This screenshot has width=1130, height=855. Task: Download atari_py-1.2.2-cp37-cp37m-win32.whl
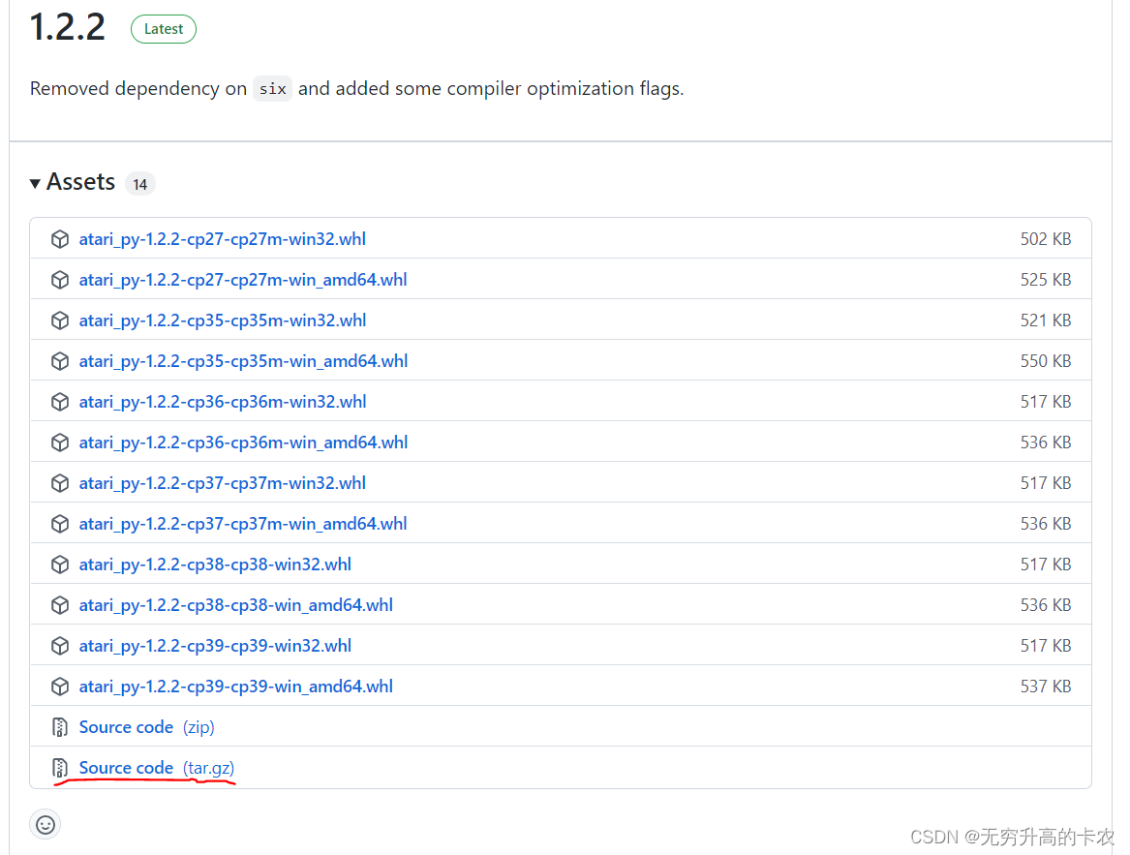(x=222, y=483)
